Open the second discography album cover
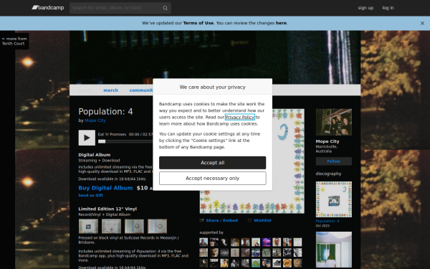The image size is (430, 269). [x=334, y=250]
